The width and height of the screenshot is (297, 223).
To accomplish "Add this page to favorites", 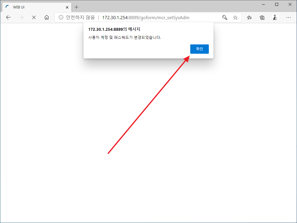I will click(235, 18).
